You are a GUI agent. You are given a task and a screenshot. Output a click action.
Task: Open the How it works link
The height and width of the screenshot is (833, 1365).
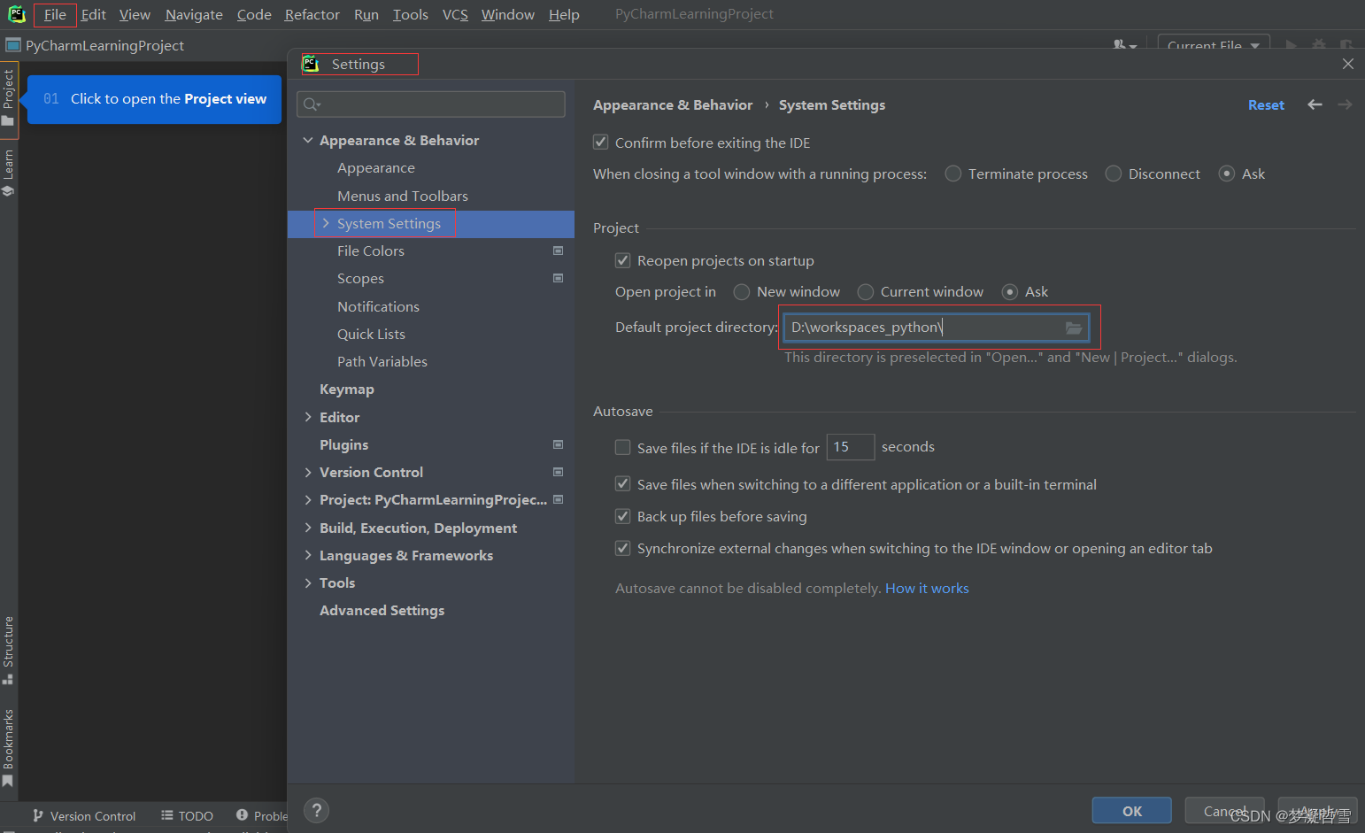point(927,588)
